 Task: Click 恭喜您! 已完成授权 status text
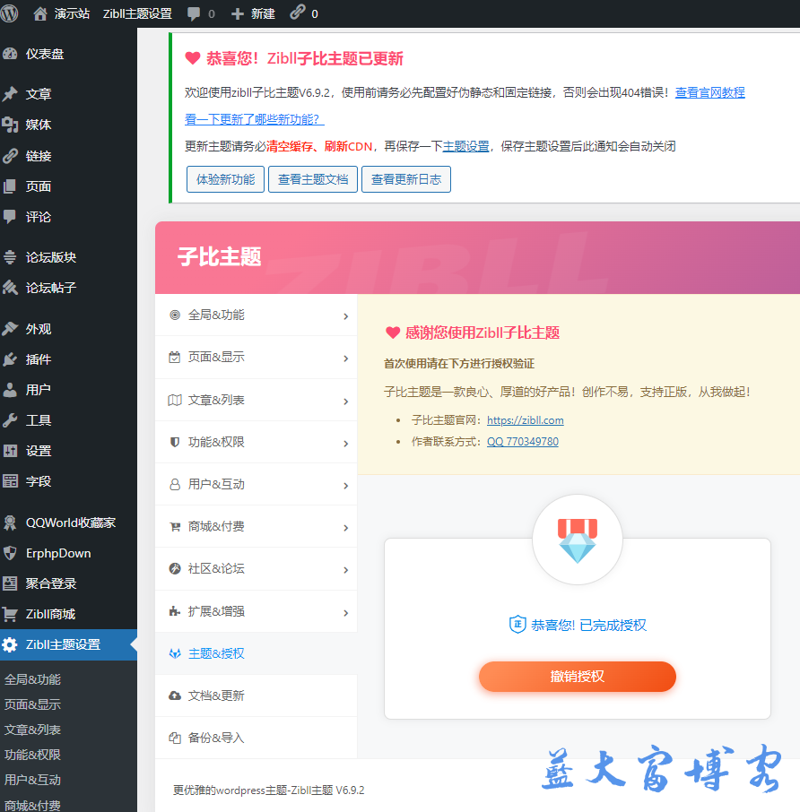tap(588, 625)
